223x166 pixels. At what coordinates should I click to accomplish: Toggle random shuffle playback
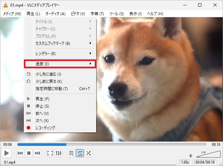pyautogui.click(x=88, y=153)
